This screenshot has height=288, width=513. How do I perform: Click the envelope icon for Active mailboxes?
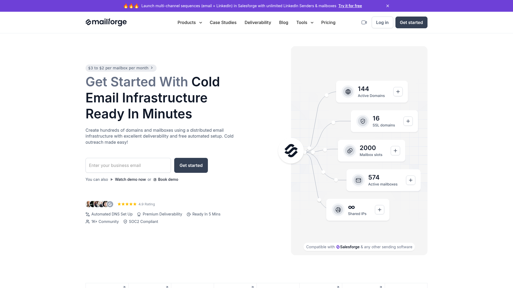coord(358,180)
